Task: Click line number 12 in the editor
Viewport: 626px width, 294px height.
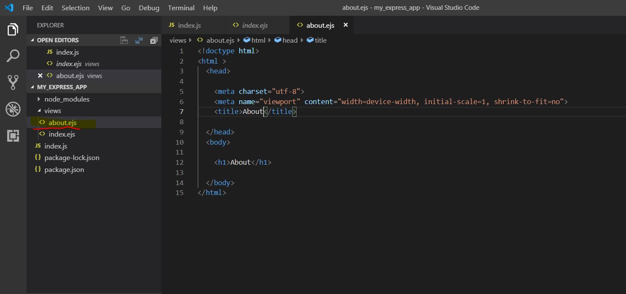Action: click(179, 162)
